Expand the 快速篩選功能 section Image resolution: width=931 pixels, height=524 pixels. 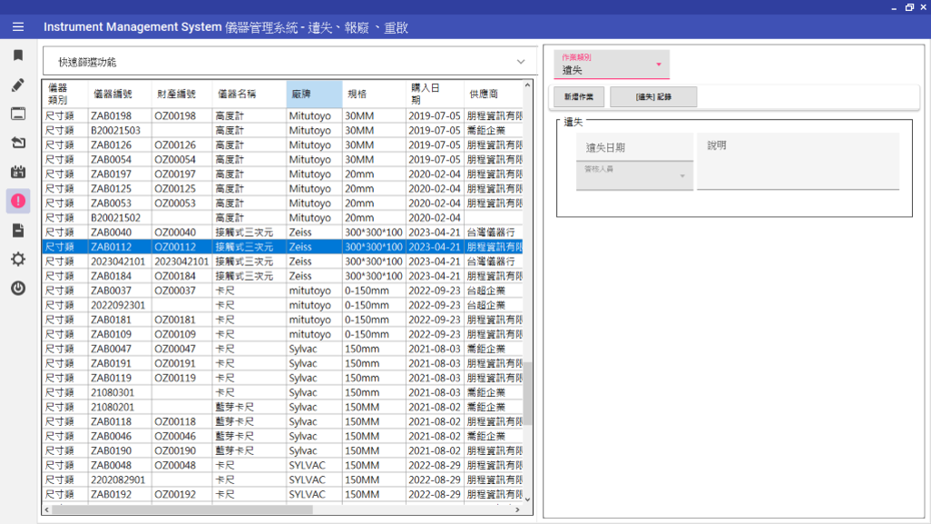288,62
